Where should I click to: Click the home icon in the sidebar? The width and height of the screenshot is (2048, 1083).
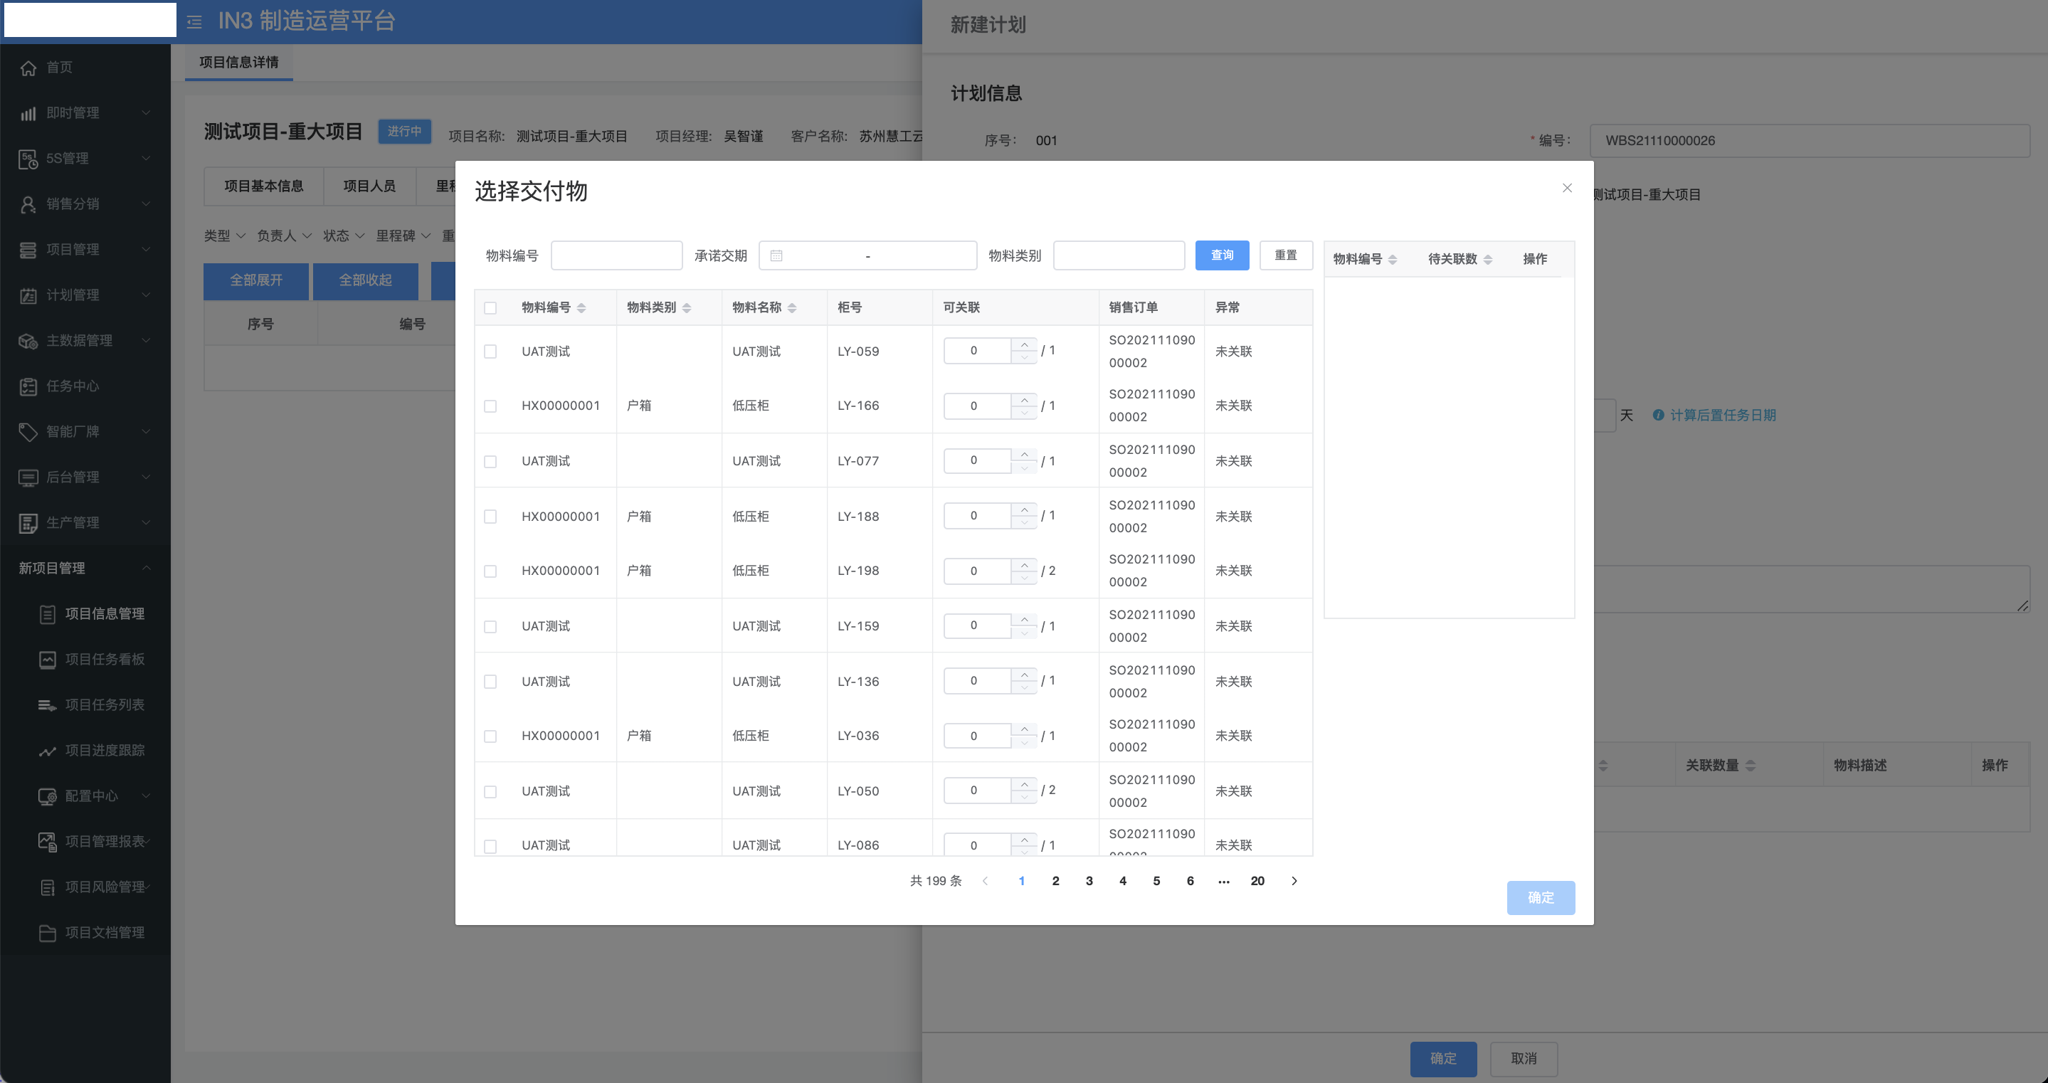click(28, 68)
